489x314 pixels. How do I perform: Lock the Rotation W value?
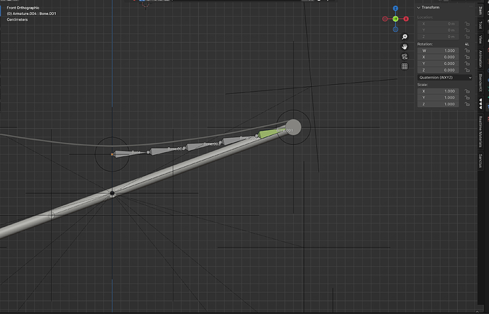click(x=467, y=50)
